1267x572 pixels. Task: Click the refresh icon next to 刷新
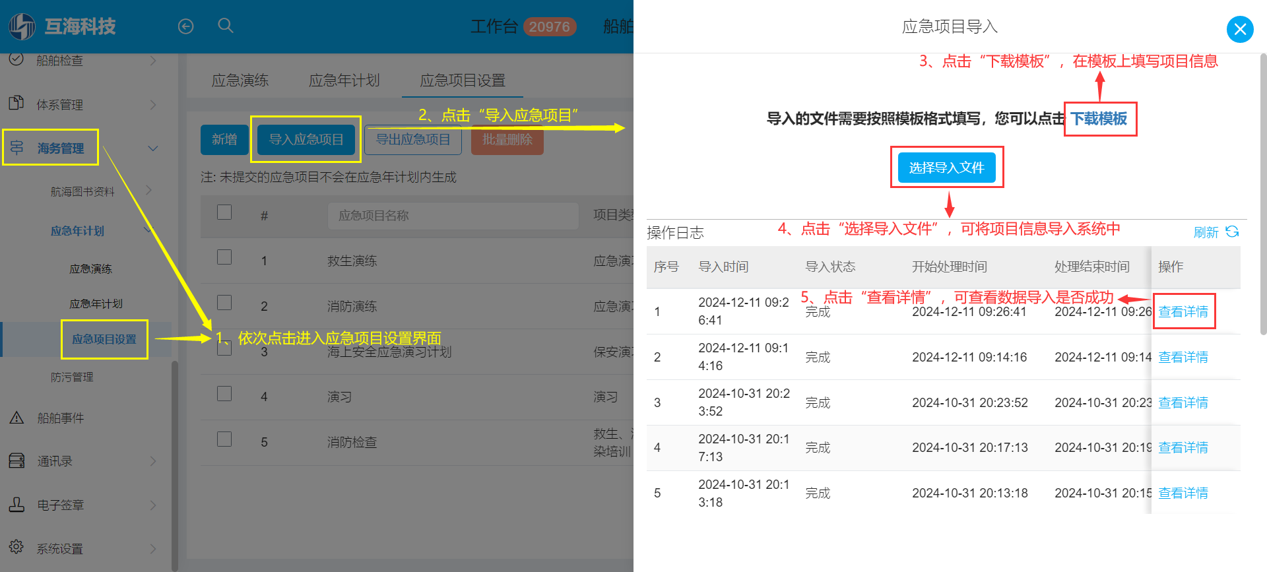coord(1232,232)
